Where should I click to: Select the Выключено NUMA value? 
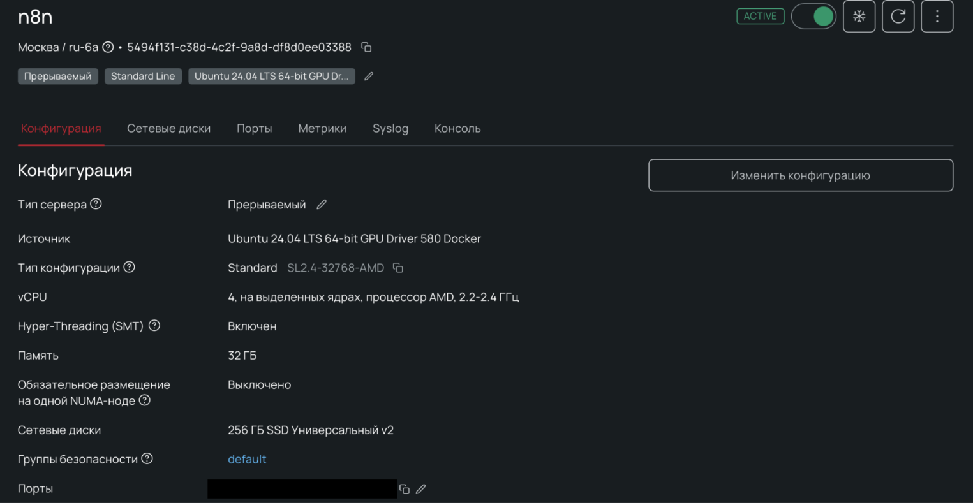pos(260,385)
